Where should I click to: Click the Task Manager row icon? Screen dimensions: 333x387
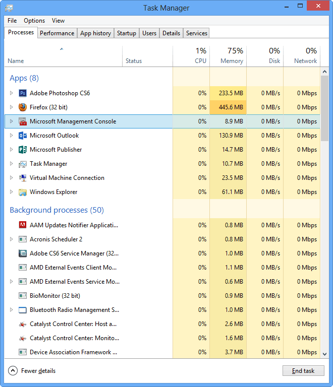click(23, 164)
